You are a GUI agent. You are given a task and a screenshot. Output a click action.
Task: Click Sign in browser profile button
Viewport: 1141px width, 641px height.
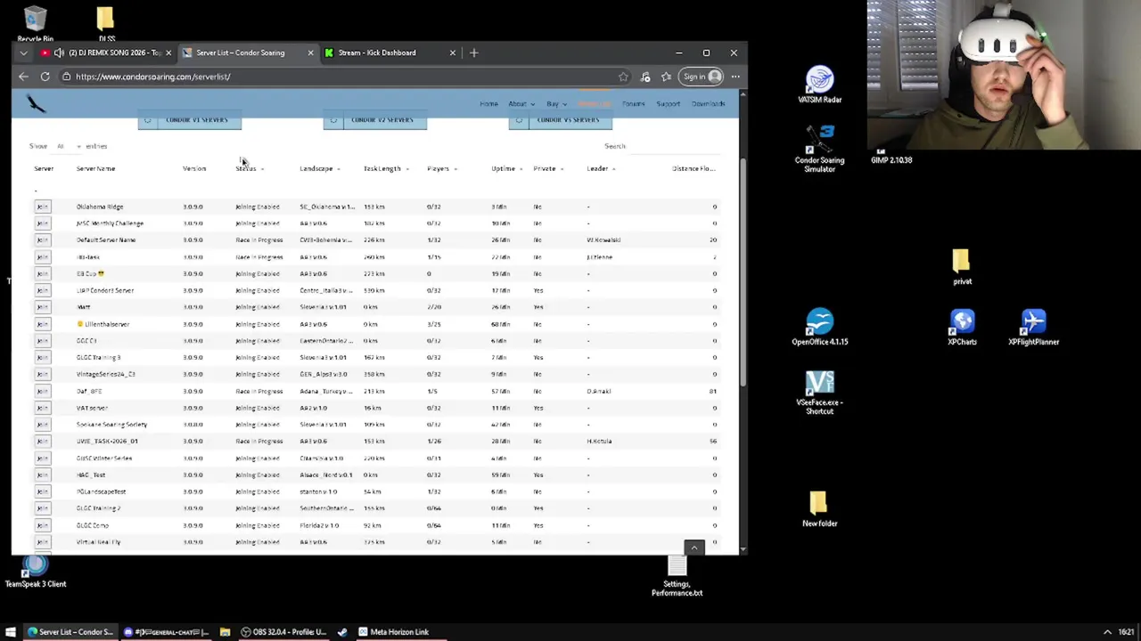point(702,77)
